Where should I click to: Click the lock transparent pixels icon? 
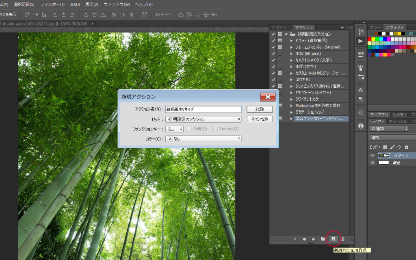coord(385,147)
